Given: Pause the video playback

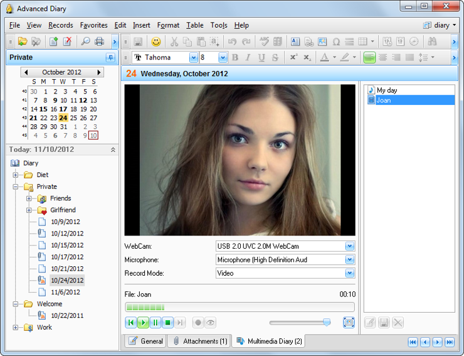Looking at the screenshot, I should (x=156, y=323).
